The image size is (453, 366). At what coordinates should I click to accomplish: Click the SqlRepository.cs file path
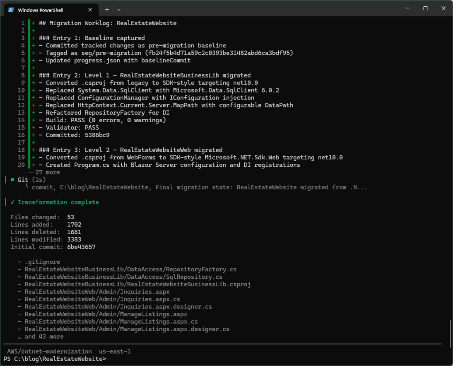click(124, 277)
